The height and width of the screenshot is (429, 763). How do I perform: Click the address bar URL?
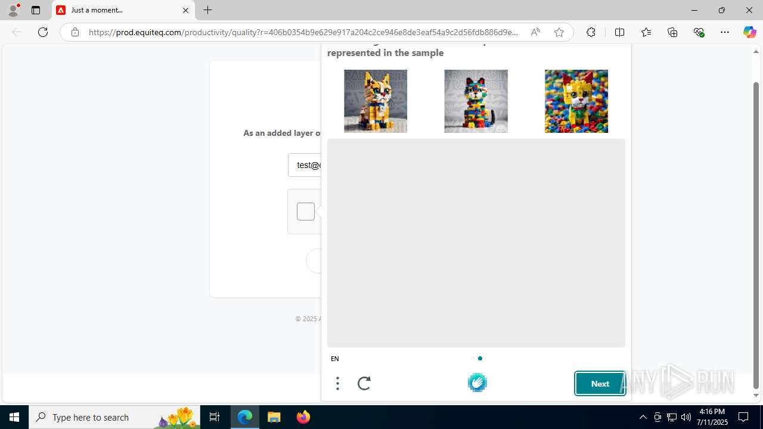pos(303,32)
